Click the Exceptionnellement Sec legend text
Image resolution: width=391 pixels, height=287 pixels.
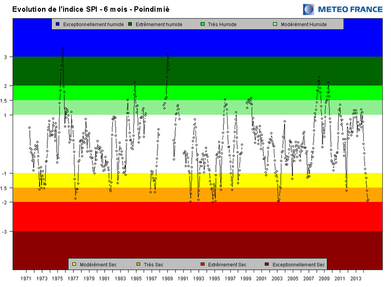tap(298, 265)
